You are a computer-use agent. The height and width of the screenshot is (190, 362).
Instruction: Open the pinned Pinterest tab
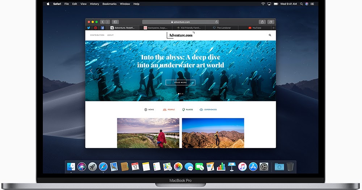click(95, 28)
